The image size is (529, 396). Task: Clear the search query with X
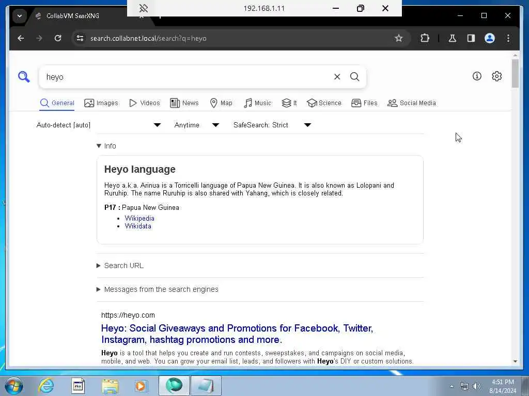pyautogui.click(x=337, y=77)
